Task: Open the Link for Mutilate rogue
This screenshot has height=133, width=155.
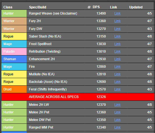Action: point(117,74)
